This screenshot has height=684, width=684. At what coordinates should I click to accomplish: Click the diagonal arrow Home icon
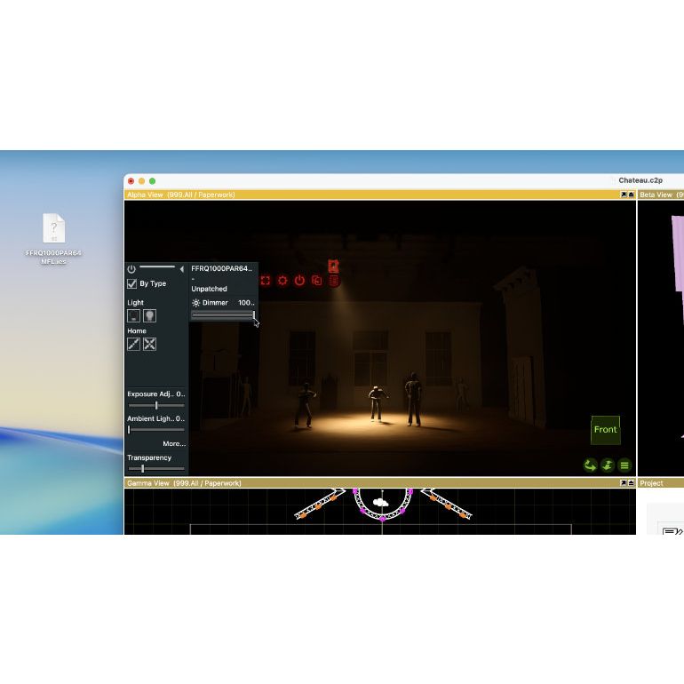(133, 344)
